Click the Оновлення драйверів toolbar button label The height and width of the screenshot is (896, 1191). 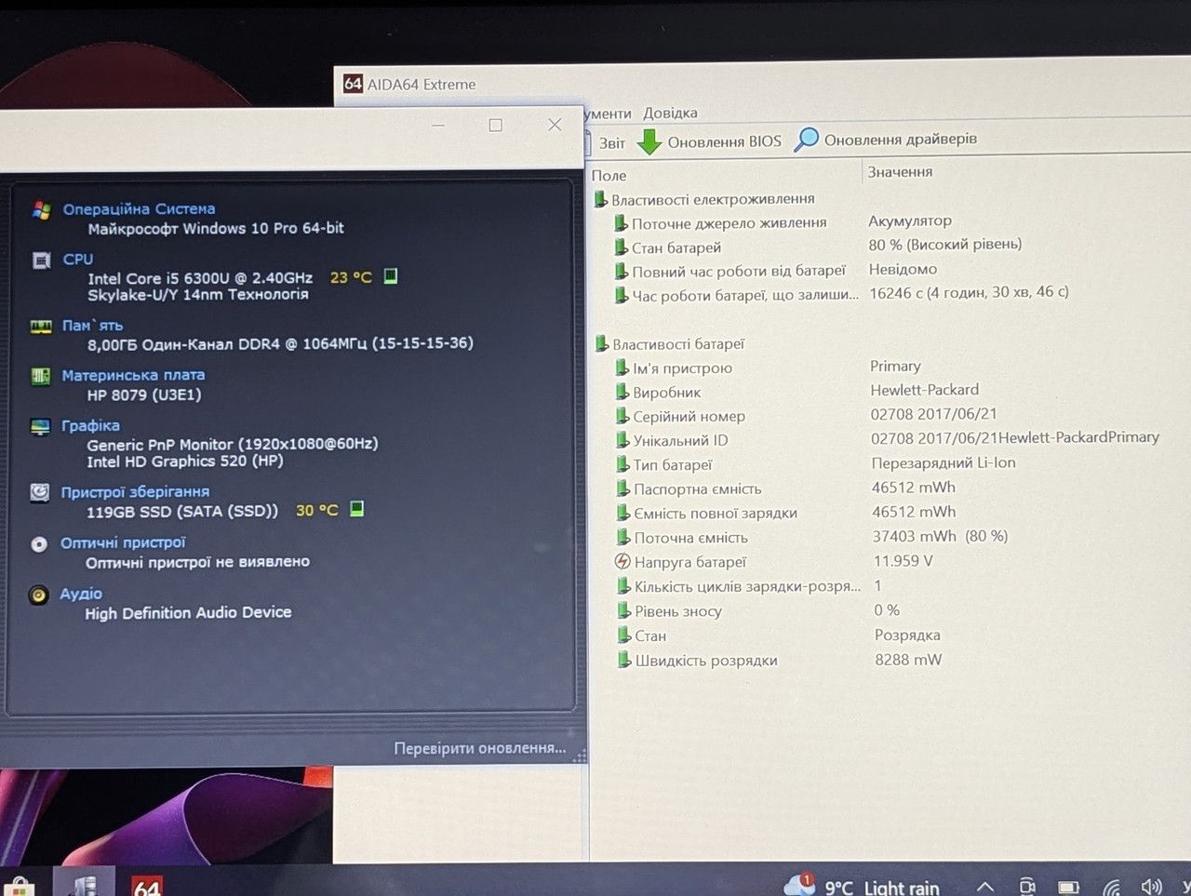click(901, 140)
